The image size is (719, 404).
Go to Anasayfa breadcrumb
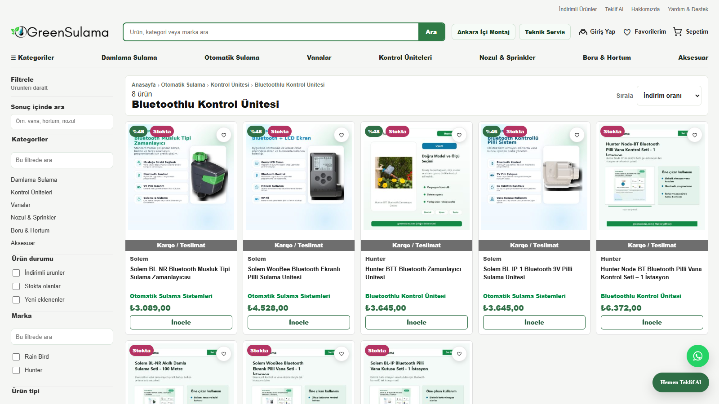tap(144, 85)
